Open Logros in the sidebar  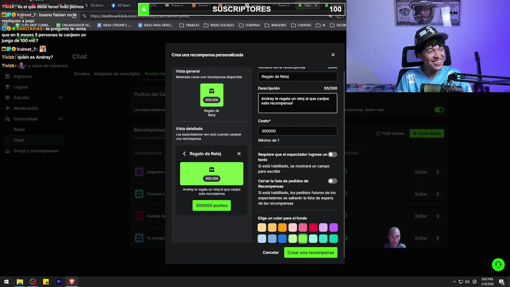tap(21, 87)
